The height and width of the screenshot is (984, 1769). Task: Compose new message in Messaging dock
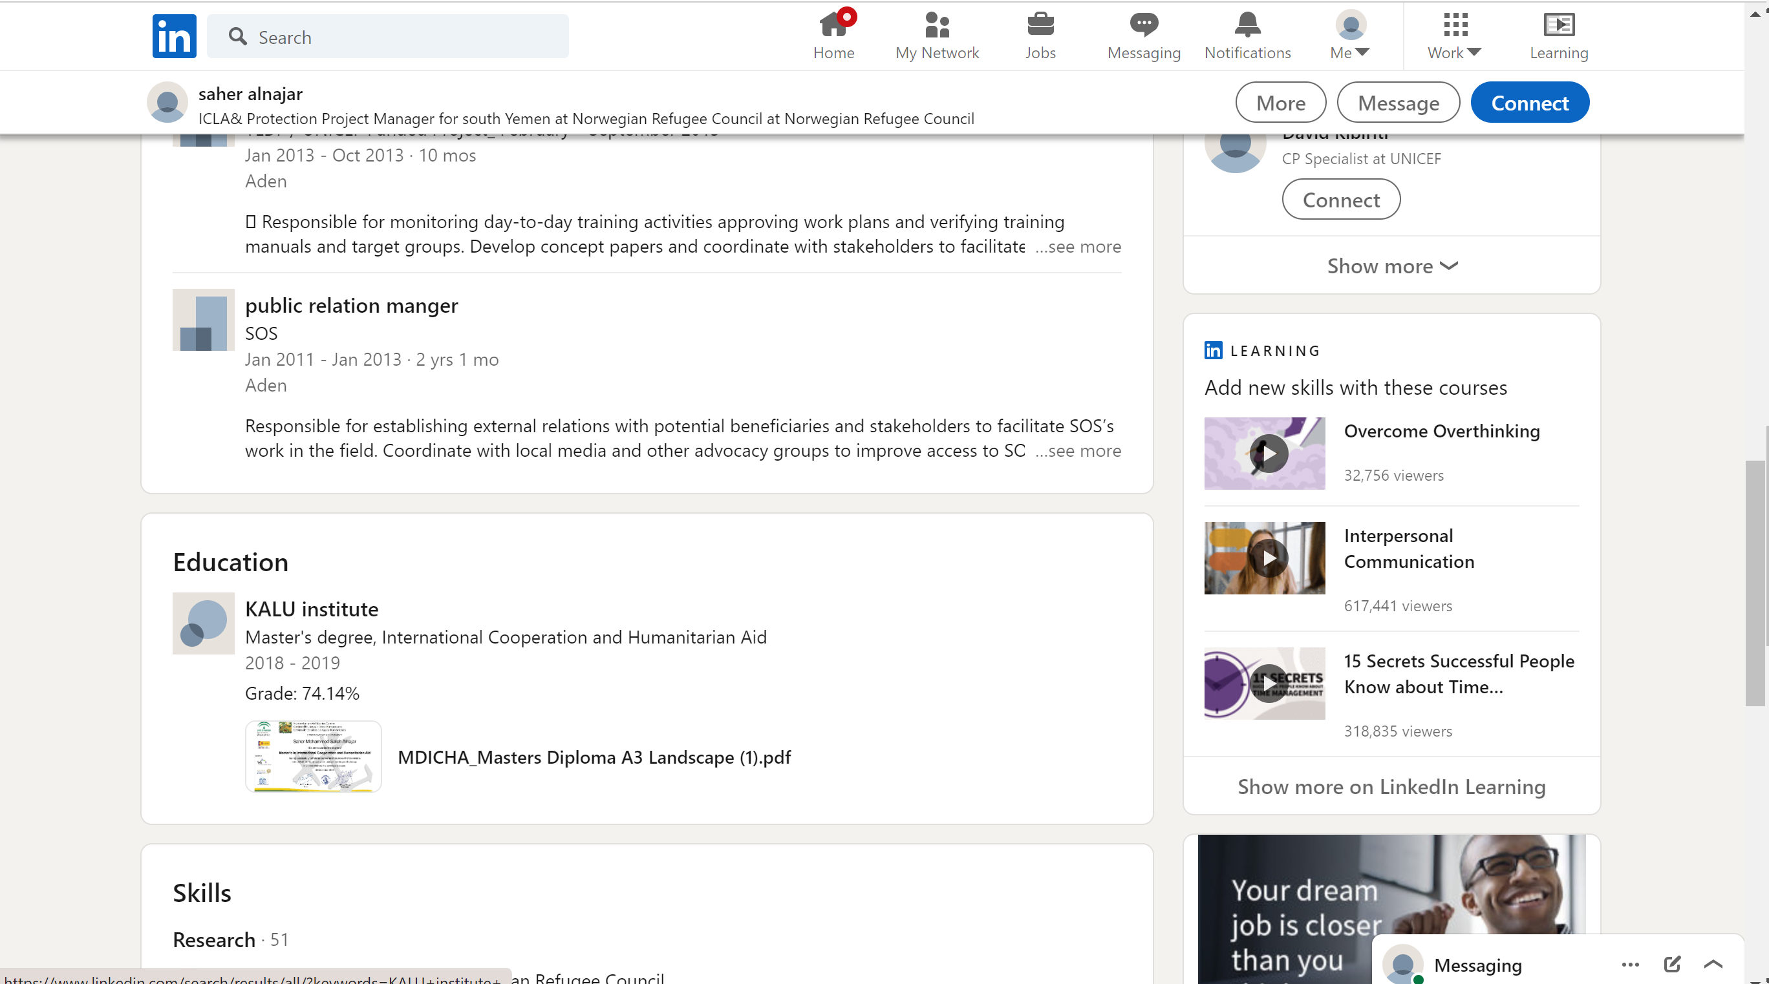pos(1671,964)
